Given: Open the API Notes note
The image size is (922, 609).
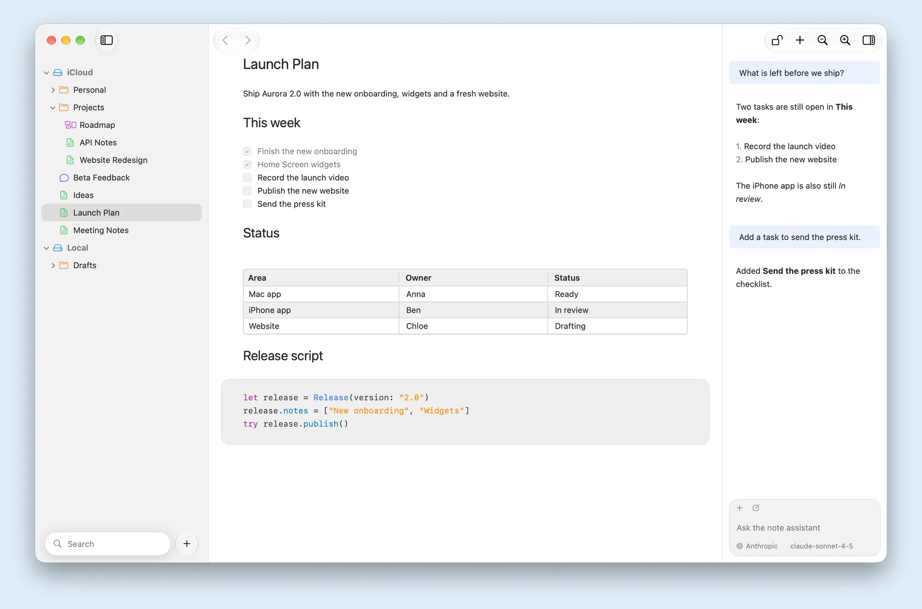Looking at the screenshot, I should [x=122, y=142].
